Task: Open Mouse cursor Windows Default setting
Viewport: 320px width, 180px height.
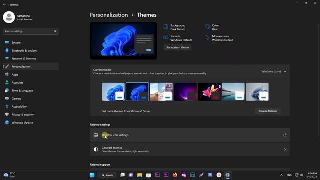Action: click(x=219, y=38)
